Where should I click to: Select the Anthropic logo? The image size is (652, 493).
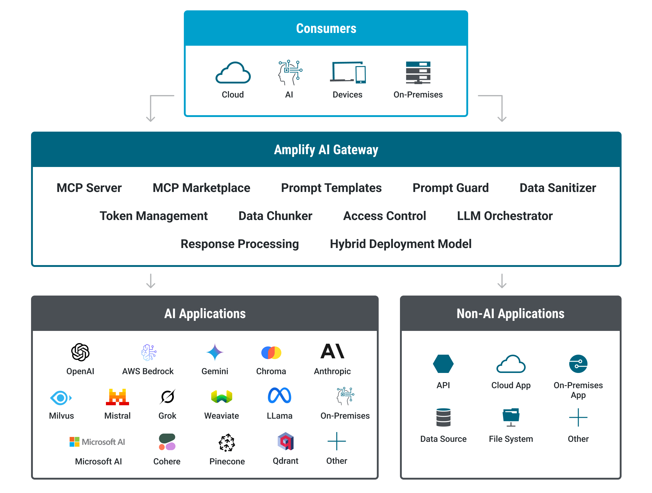(x=332, y=351)
